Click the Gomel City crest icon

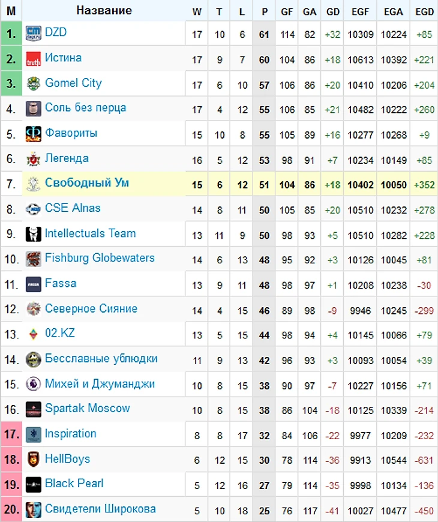[x=33, y=83]
